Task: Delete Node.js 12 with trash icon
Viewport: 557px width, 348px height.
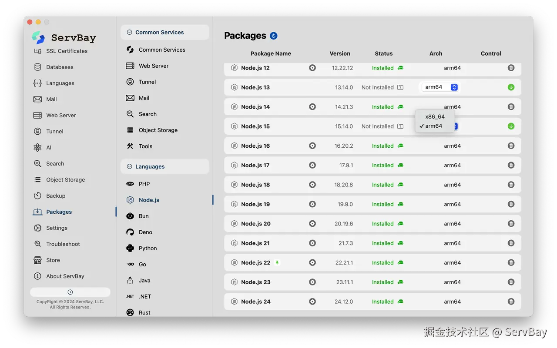Action: click(511, 68)
